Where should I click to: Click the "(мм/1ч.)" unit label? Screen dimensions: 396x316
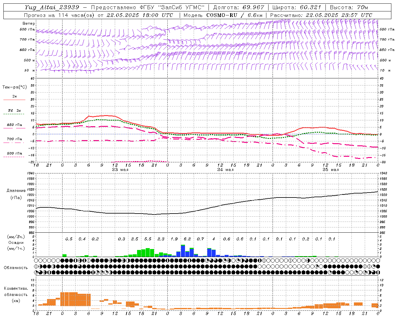click(x=16, y=248)
